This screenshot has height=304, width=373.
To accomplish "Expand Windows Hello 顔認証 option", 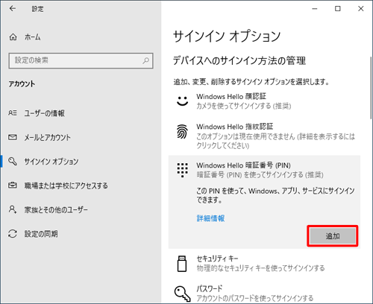I will 264,101.
